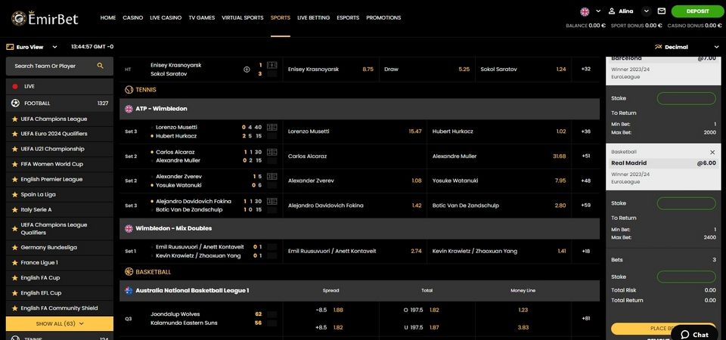This screenshot has width=726, height=340.
Task: Open FOOTBALL category with 1327 events
Action: click(60, 104)
